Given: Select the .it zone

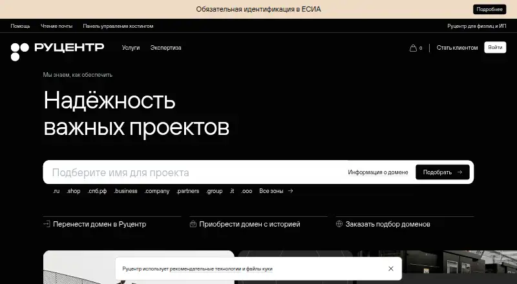Looking at the screenshot, I should 232,191.
